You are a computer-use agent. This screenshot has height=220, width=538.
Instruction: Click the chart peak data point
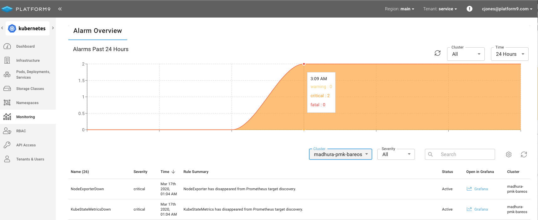[x=304, y=64]
